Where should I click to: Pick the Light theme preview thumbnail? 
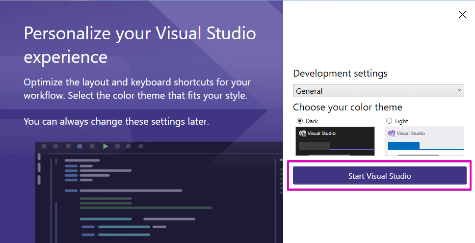pyautogui.click(x=425, y=141)
